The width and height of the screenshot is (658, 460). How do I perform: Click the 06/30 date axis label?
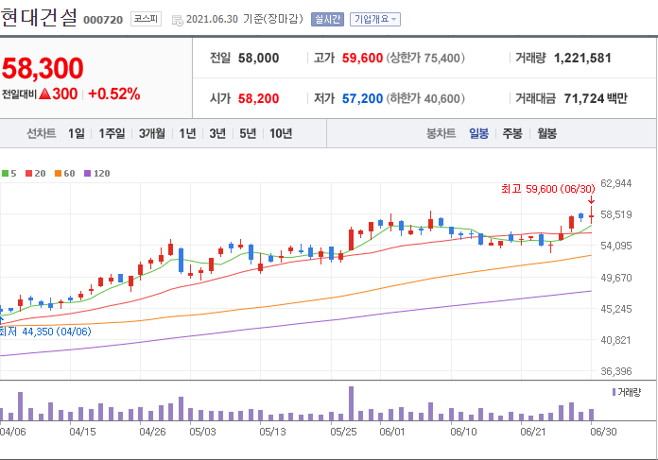pyautogui.click(x=603, y=432)
